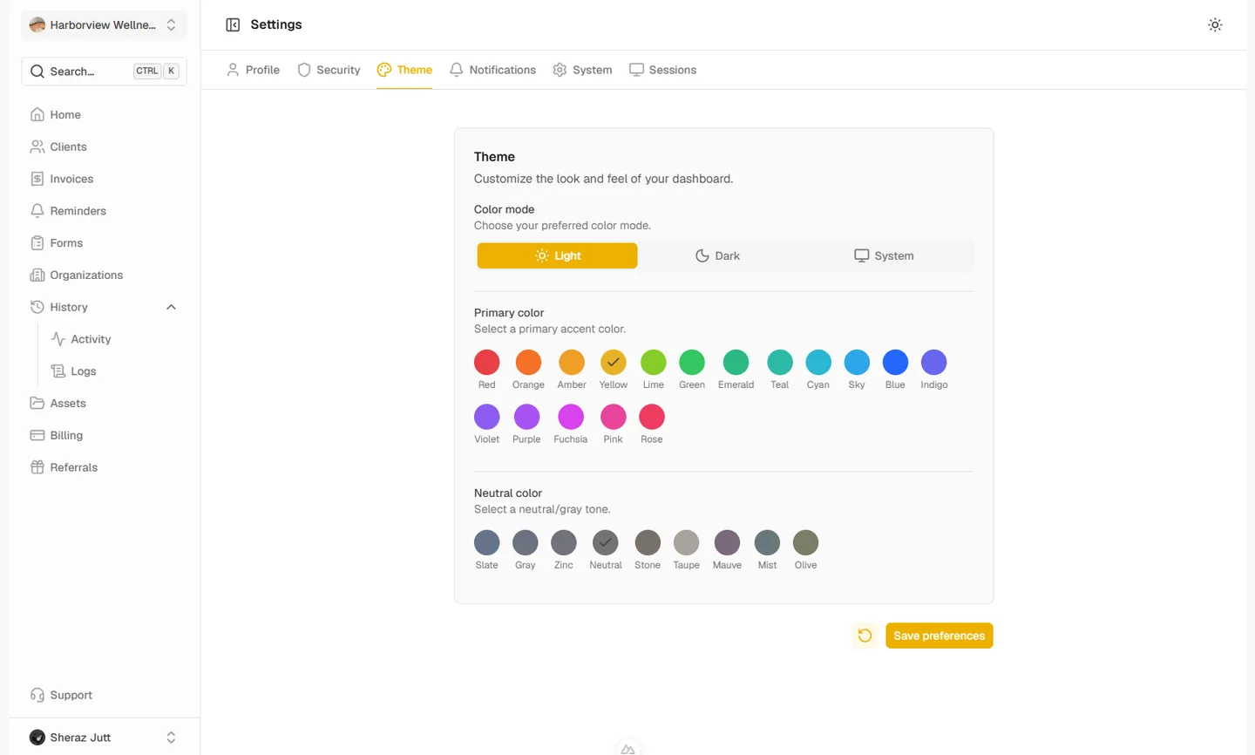The image size is (1255, 755).
Task: Pick the Red primary color swatch
Action: pos(486,362)
